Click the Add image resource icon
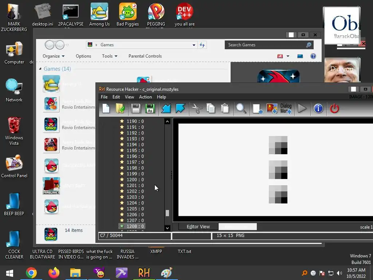 tap(272, 109)
